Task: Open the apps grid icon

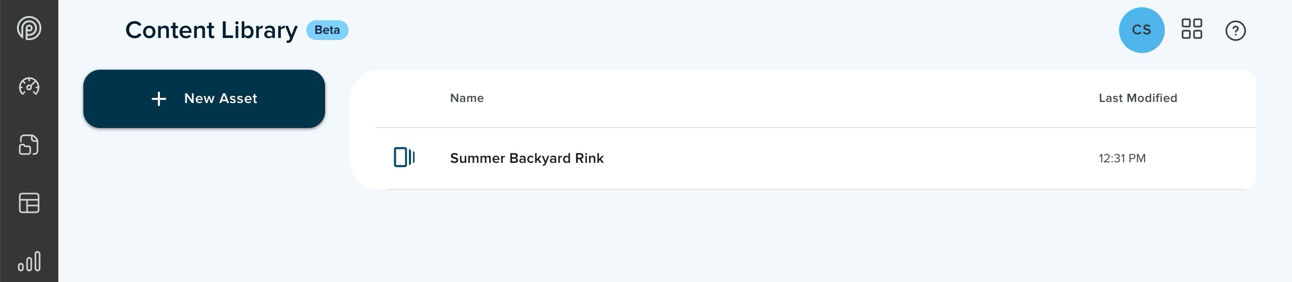Action: coord(1191,29)
